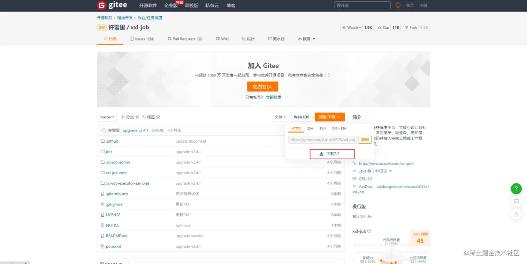Screen dimensions: 527x264
Task: Open the master branch dropdown
Action: pos(107,117)
